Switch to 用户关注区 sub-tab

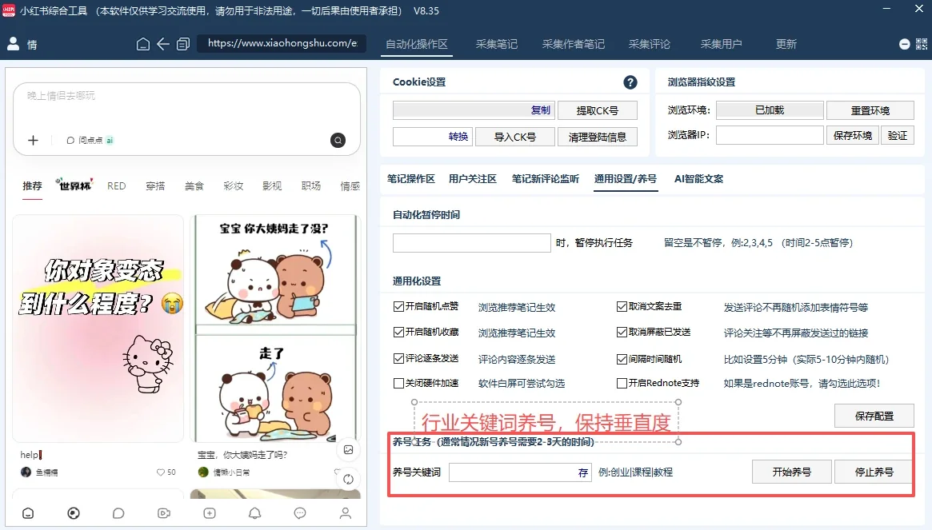473,179
